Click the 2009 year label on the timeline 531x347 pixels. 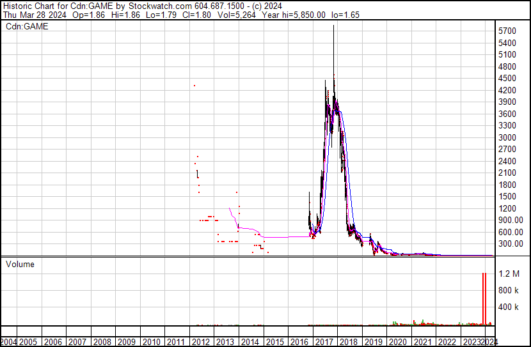[x=127, y=342]
